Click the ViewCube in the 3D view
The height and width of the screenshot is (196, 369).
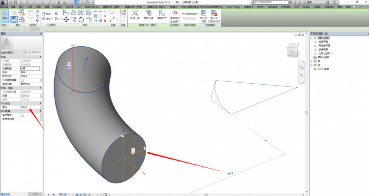[293, 49]
